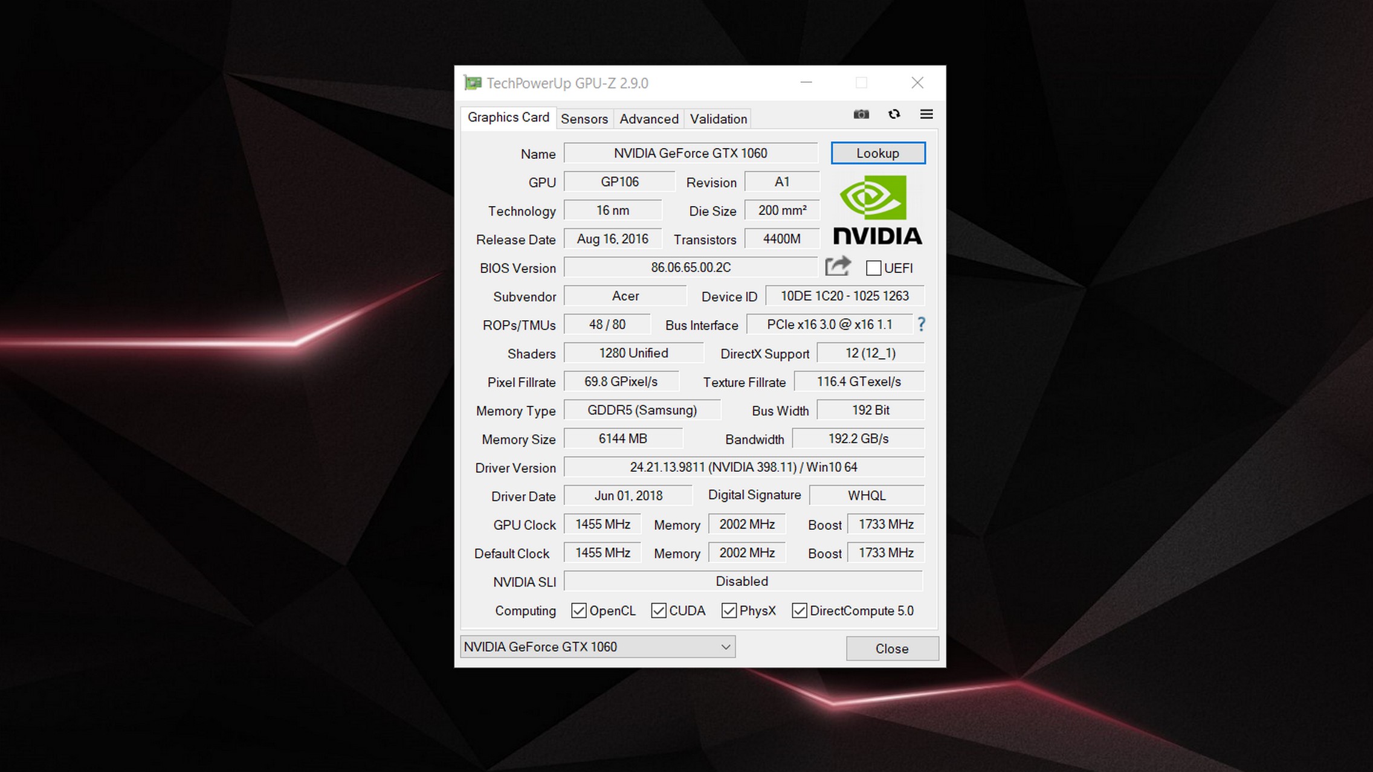Click the GPU-Z title bar app icon
This screenshot has width=1373, height=772.
(473, 83)
